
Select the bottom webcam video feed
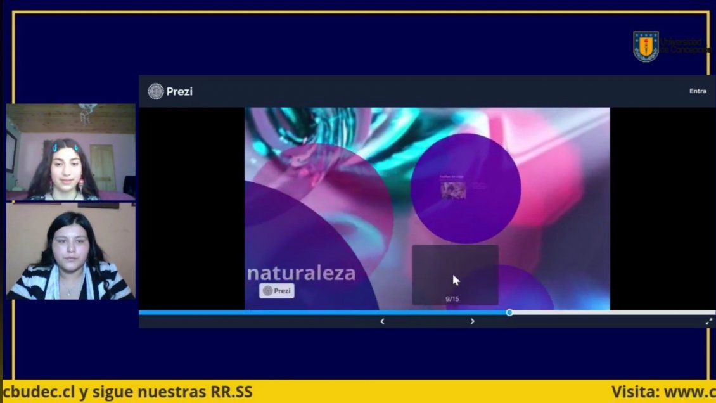tap(70, 251)
